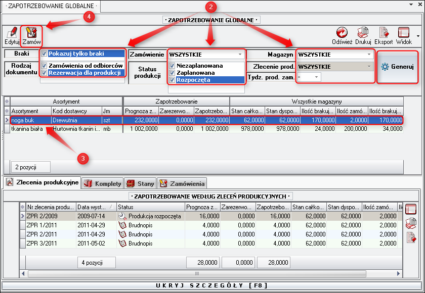Uncheck 'Zamówienia od odbiorców' checkbox
The width and height of the screenshot is (425, 293).
pos(45,66)
